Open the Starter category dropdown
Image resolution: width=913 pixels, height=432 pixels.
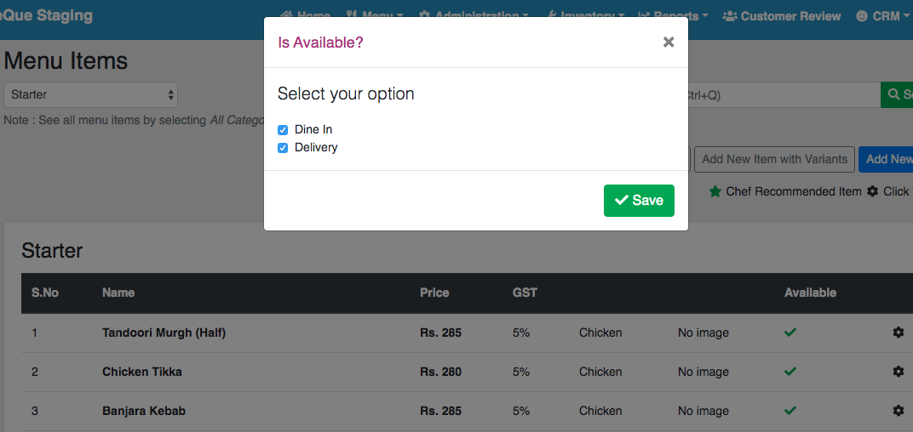point(90,94)
